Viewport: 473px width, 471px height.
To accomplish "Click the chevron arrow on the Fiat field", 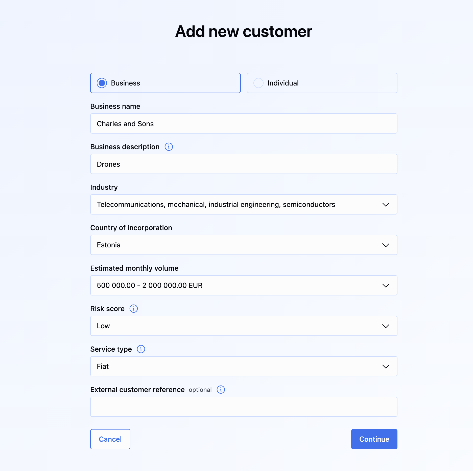I will tap(386, 367).
